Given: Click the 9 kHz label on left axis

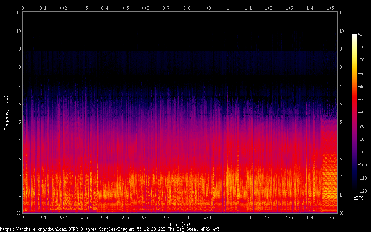Looking at the screenshot, I should pos(19,49).
